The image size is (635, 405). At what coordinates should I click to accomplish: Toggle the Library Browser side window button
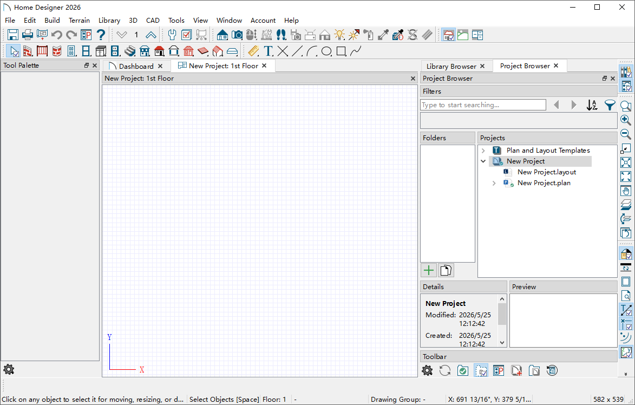(626, 71)
